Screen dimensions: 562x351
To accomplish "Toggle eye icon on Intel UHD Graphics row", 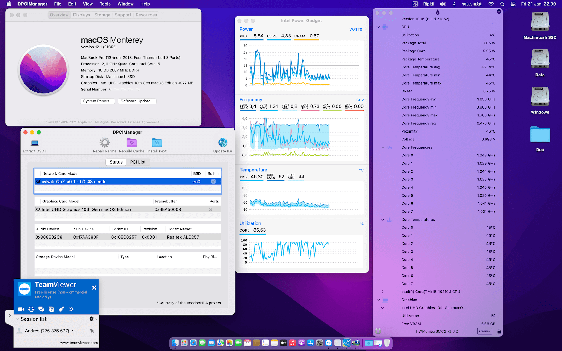I will click(x=38, y=209).
